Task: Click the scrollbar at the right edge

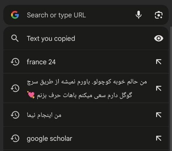Action: 171,88
